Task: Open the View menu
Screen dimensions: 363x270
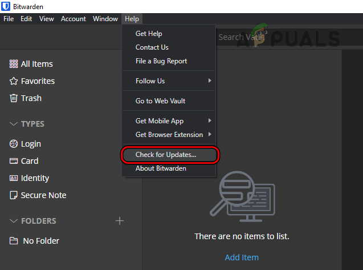Action: (x=47, y=19)
